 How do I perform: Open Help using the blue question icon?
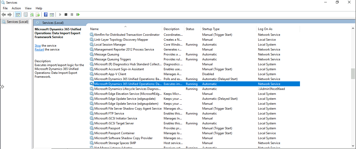46,15
